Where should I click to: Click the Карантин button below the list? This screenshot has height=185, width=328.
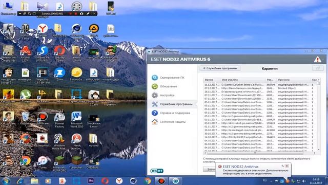[x=209, y=169]
